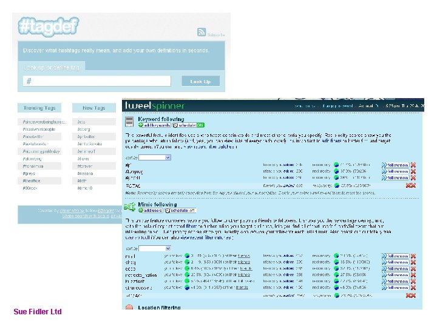Image resolution: width=437 pixels, height=327 pixels.
Task: Click 'view recent filter catches' in Mimic following
Action: [205, 237]
